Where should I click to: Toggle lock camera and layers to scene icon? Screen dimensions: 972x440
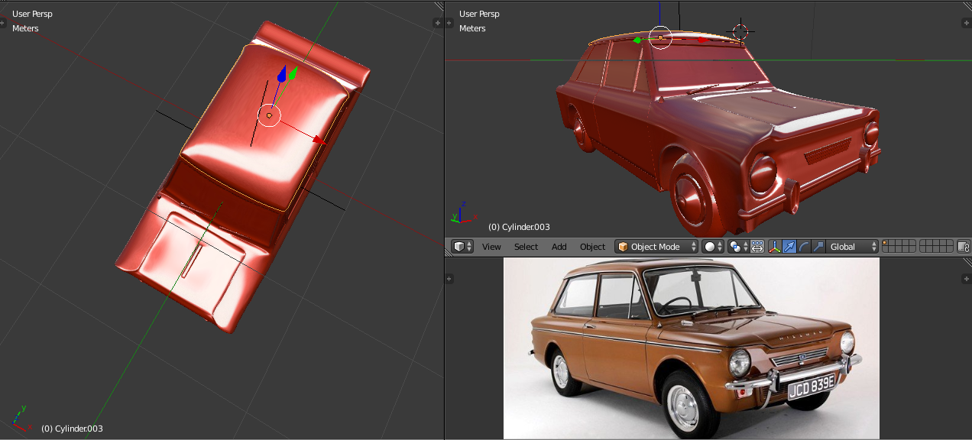(963, 247)
